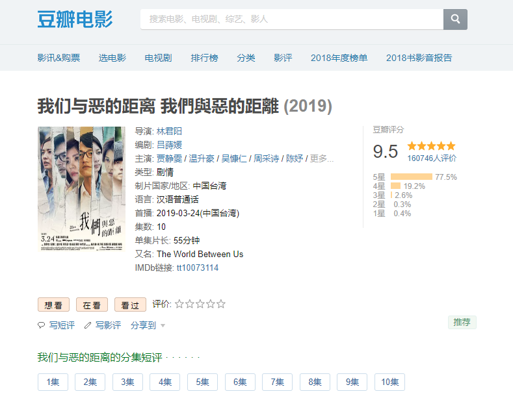This screenshot has height=398, width=513.
Task: Open the 豆瓣电影 logo homepage
Action: click(75, 19)
